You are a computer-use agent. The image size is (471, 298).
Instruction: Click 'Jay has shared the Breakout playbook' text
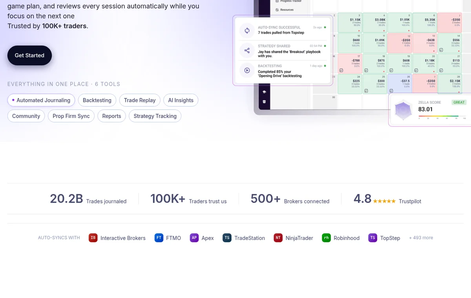click(289, 54)
